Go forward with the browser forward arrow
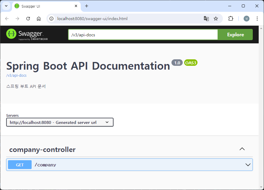Viewport: 264px width, 190px height. click(17, 19)
